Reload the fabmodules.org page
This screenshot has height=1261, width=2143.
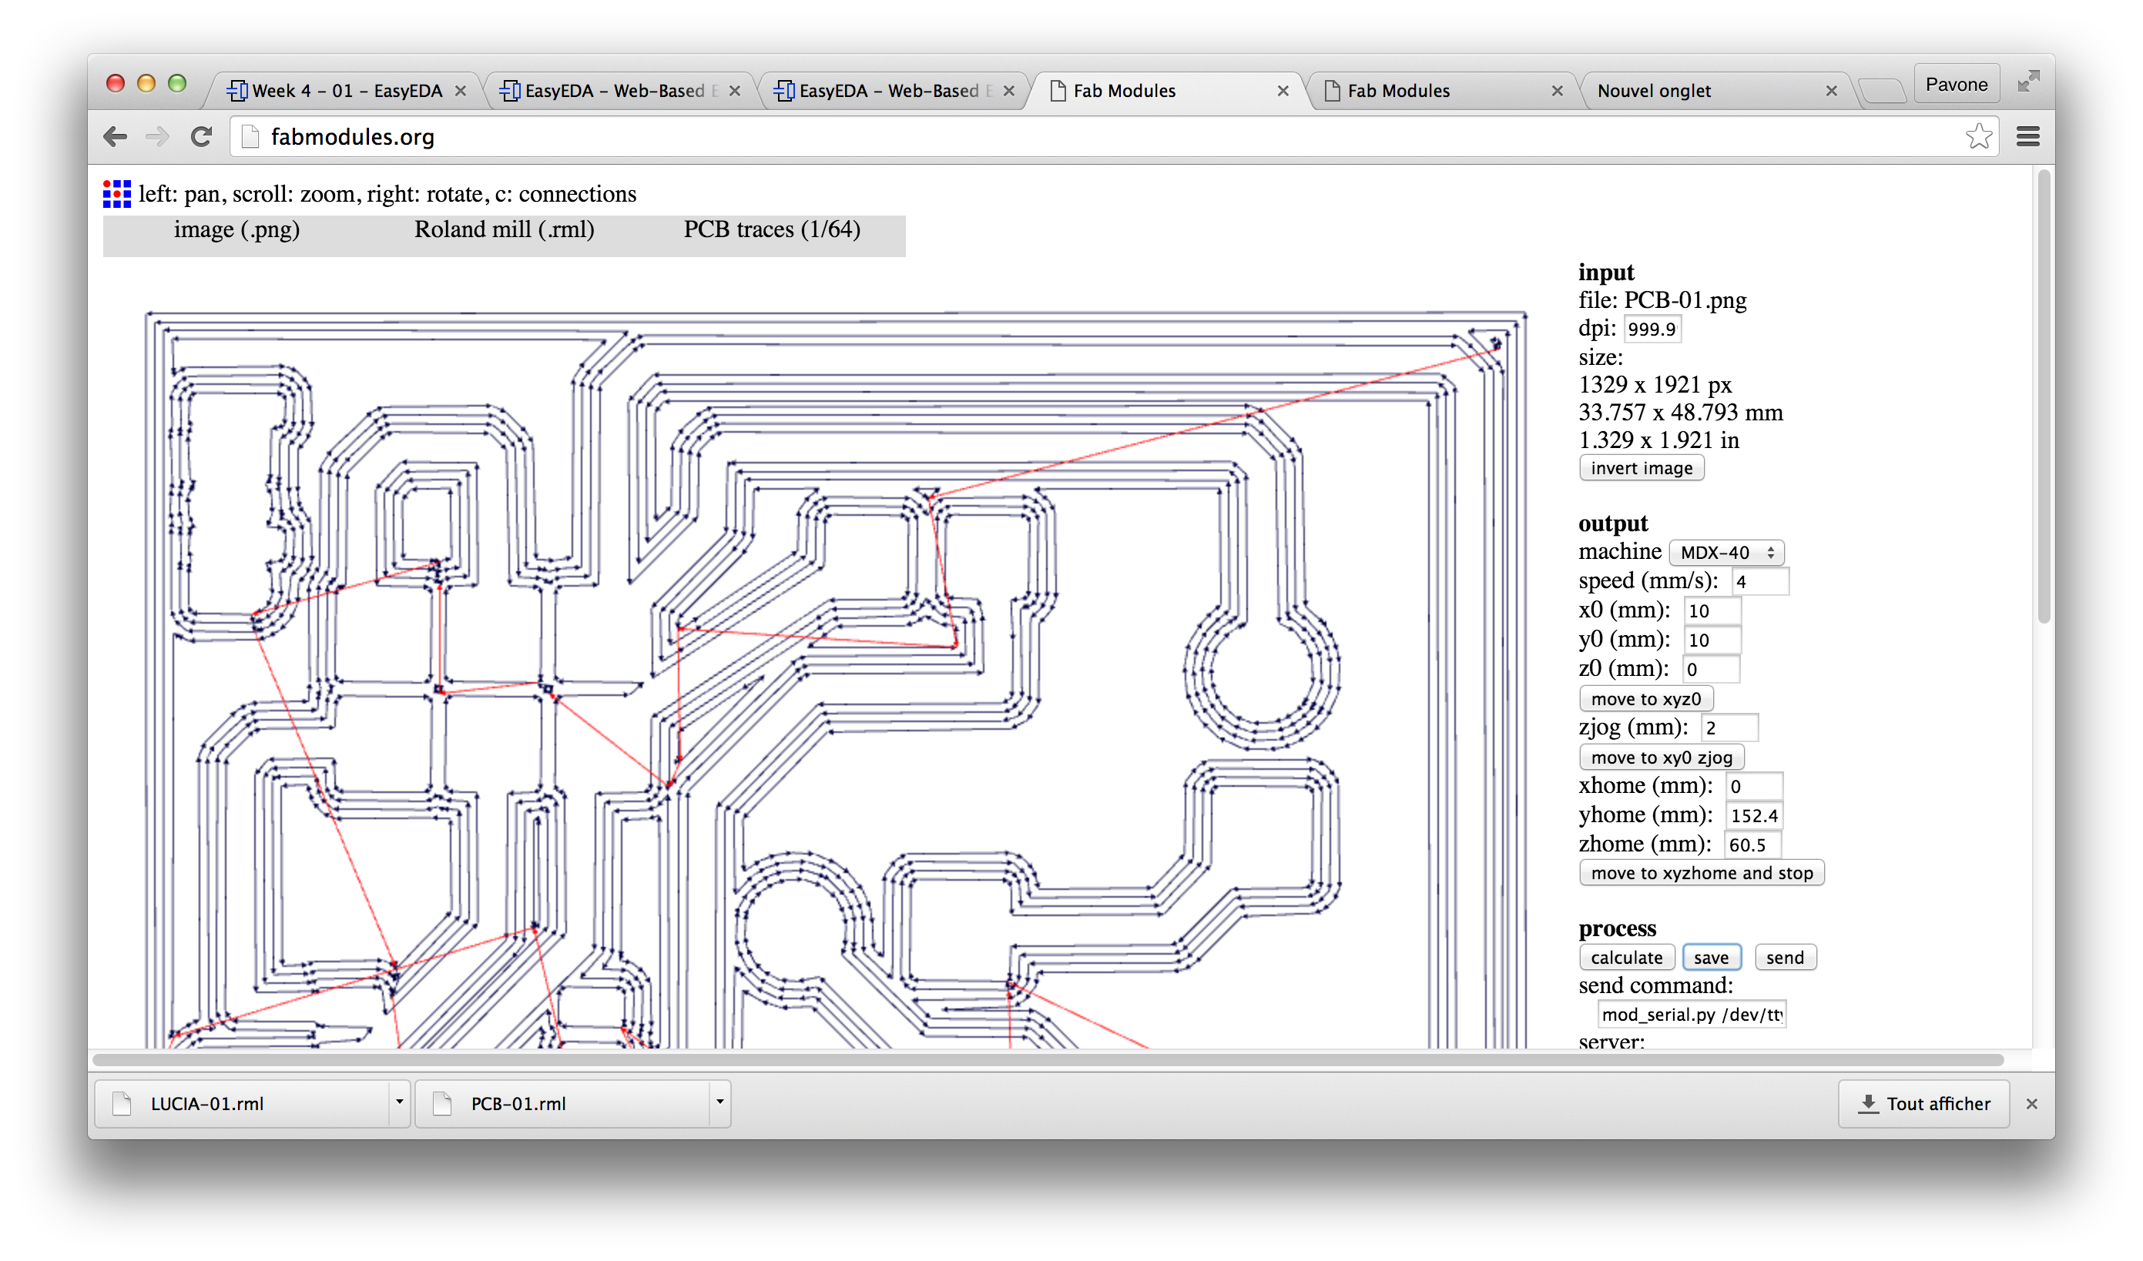tap(202, 137)
